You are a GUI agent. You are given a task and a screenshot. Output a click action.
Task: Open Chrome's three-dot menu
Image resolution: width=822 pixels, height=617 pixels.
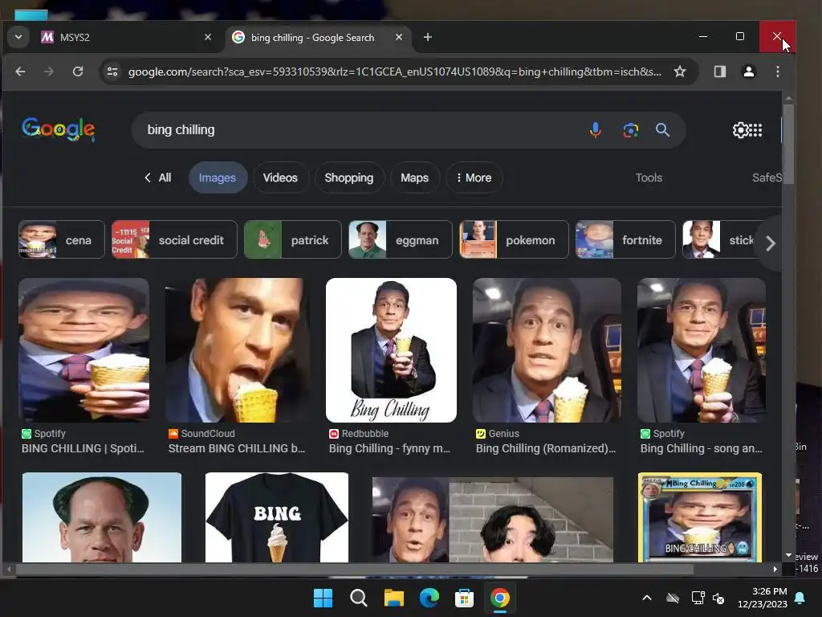[x=777, y=72]
